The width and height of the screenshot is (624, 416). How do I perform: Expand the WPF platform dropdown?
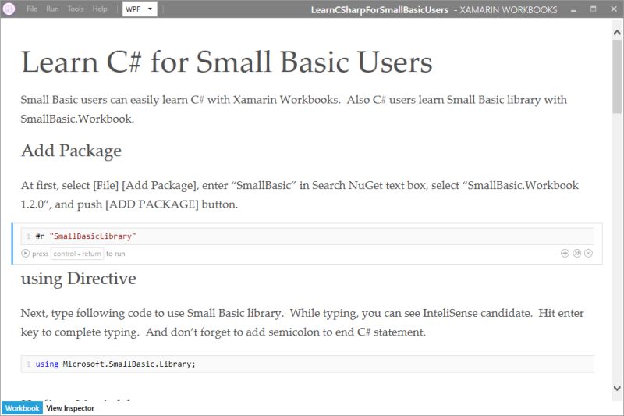pyautogui.click(x=140, y=9)
